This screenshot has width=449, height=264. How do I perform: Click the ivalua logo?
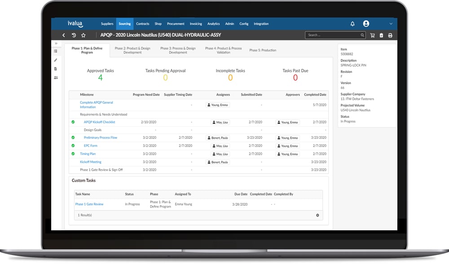tap(75, 24)
